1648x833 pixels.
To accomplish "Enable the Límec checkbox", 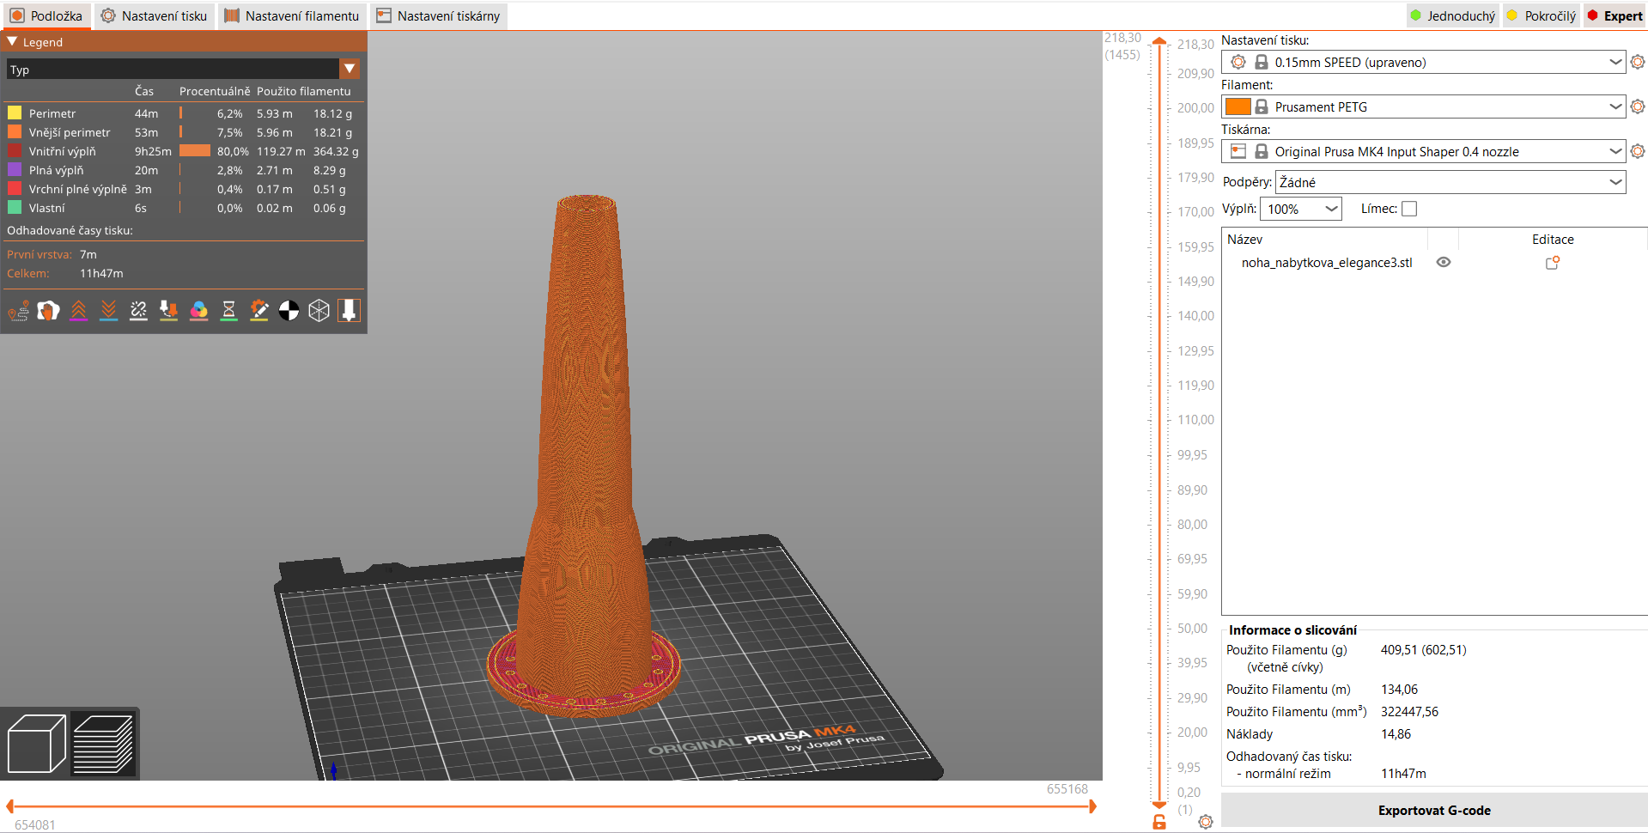I will click(x=1409, y=209).
